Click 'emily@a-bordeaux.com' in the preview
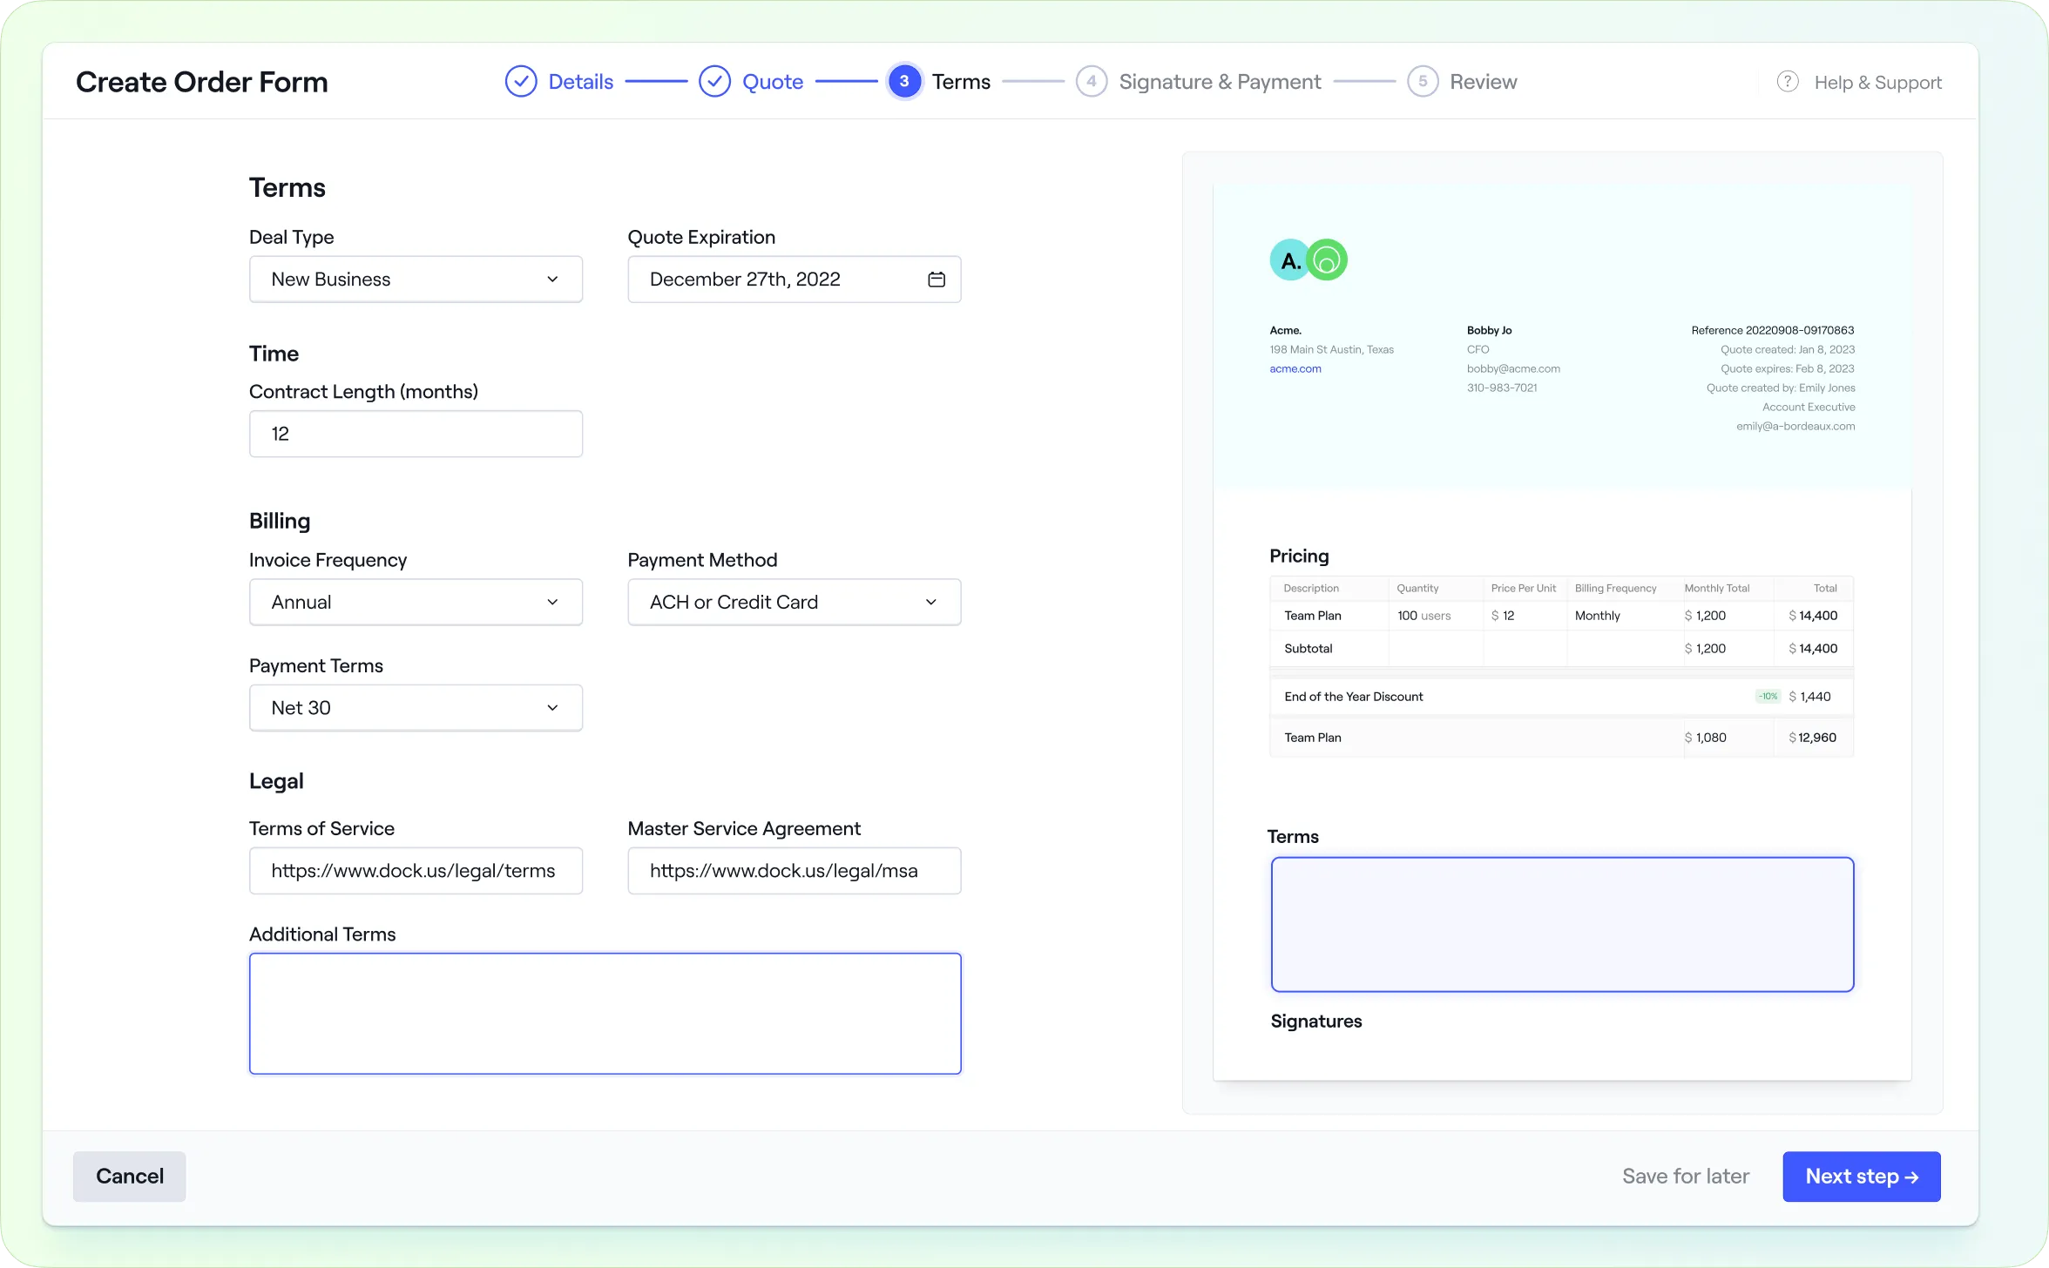2049x1268 pixels. (x=1795, y=427)
